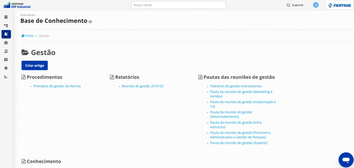Select the active bookmark sidebar icon
354x168 pixels.
click(6, 34)
